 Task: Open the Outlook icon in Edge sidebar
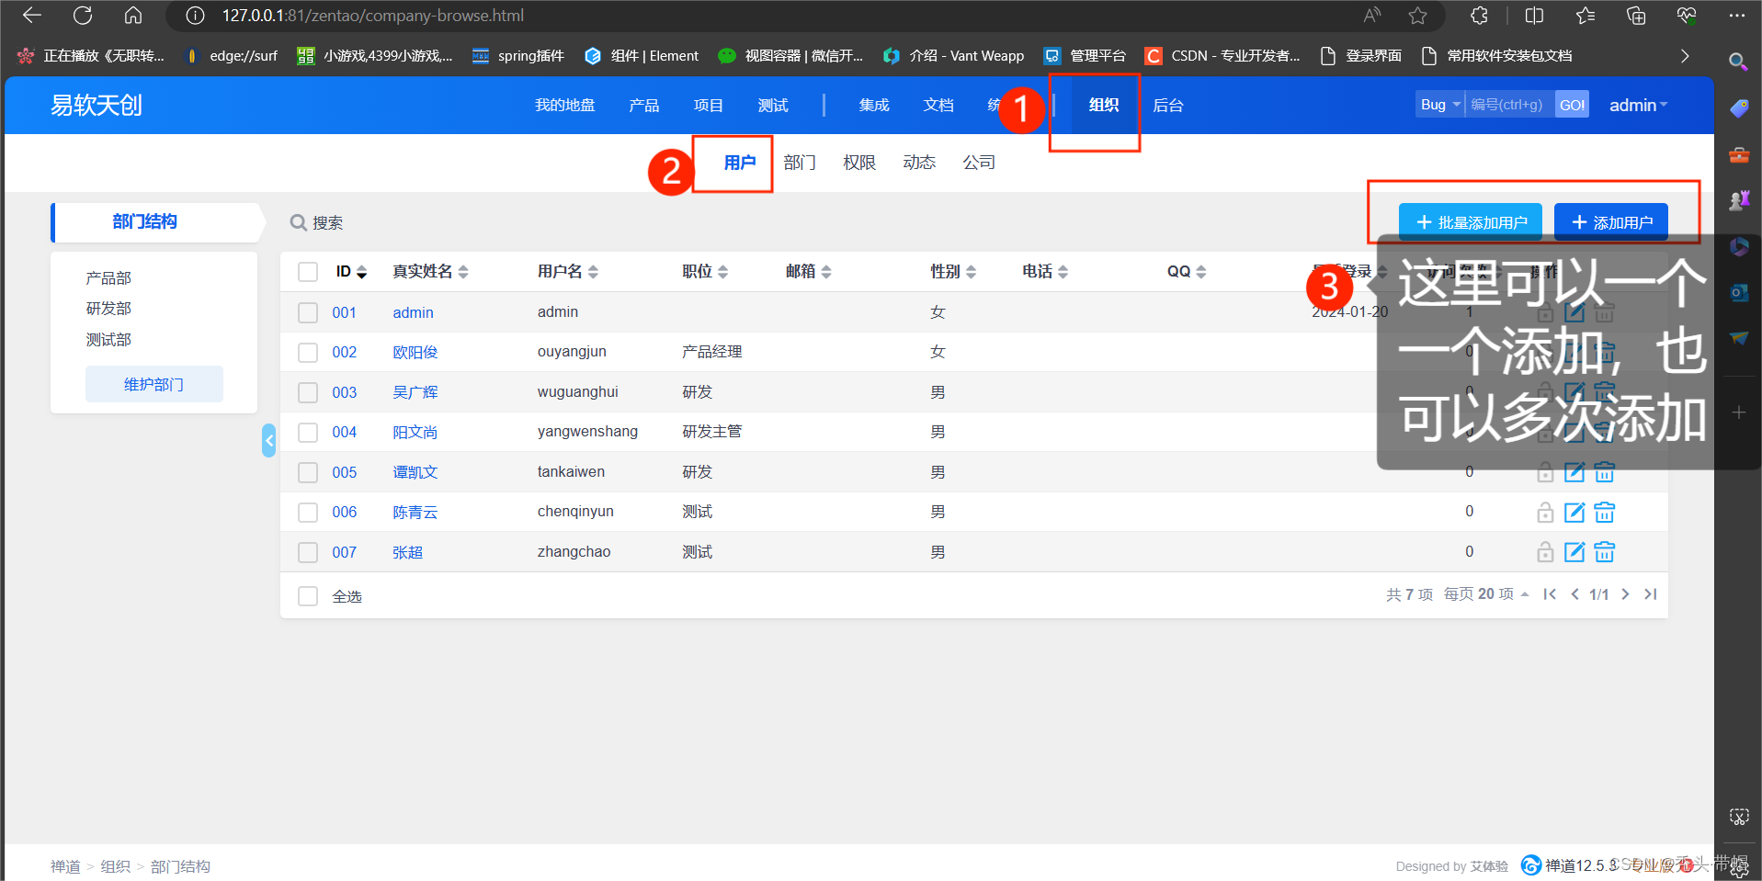pos(1739,292)
